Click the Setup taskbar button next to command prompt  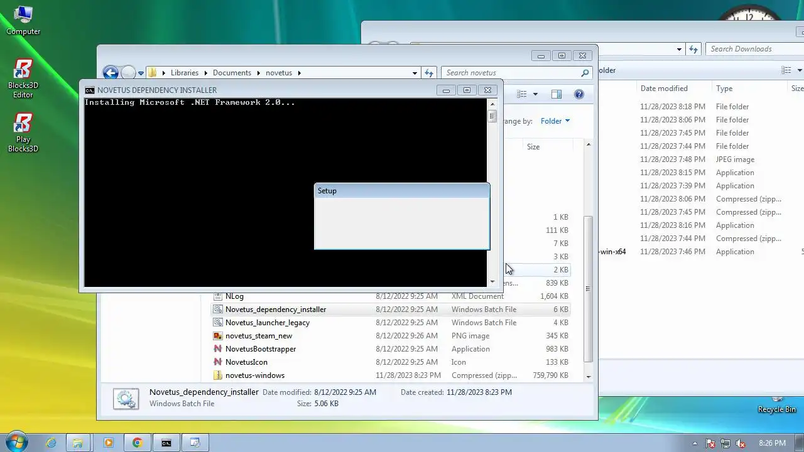[195, 443]
